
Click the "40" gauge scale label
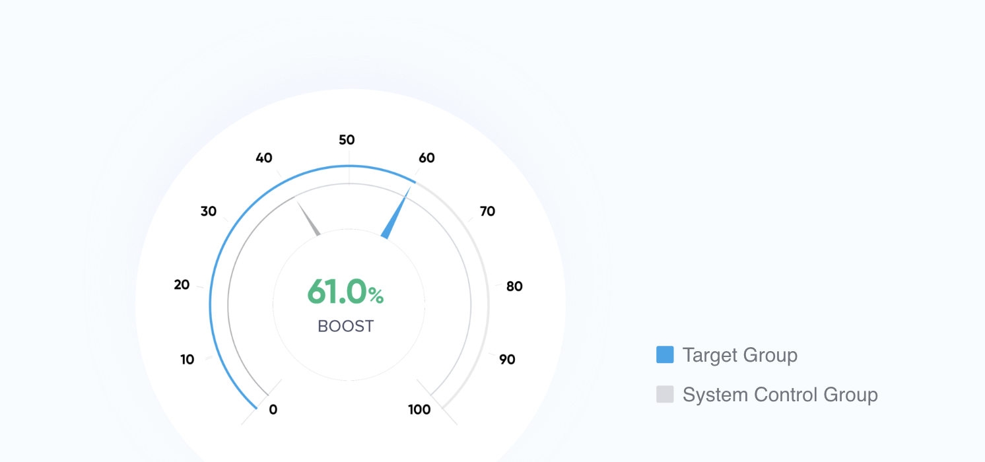[264, 158]
